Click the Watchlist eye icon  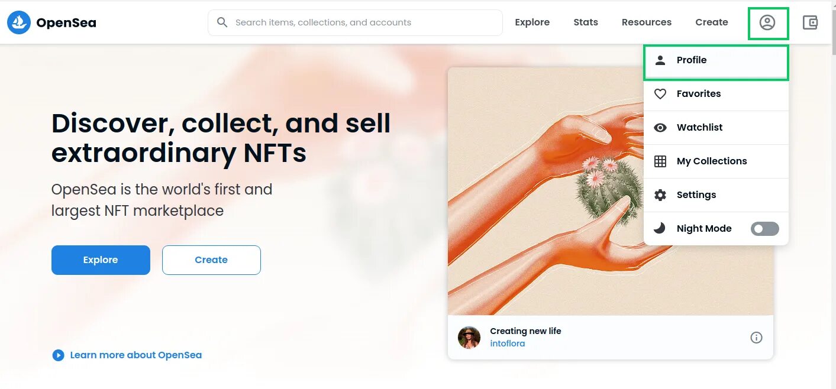[x=660, y=128]
